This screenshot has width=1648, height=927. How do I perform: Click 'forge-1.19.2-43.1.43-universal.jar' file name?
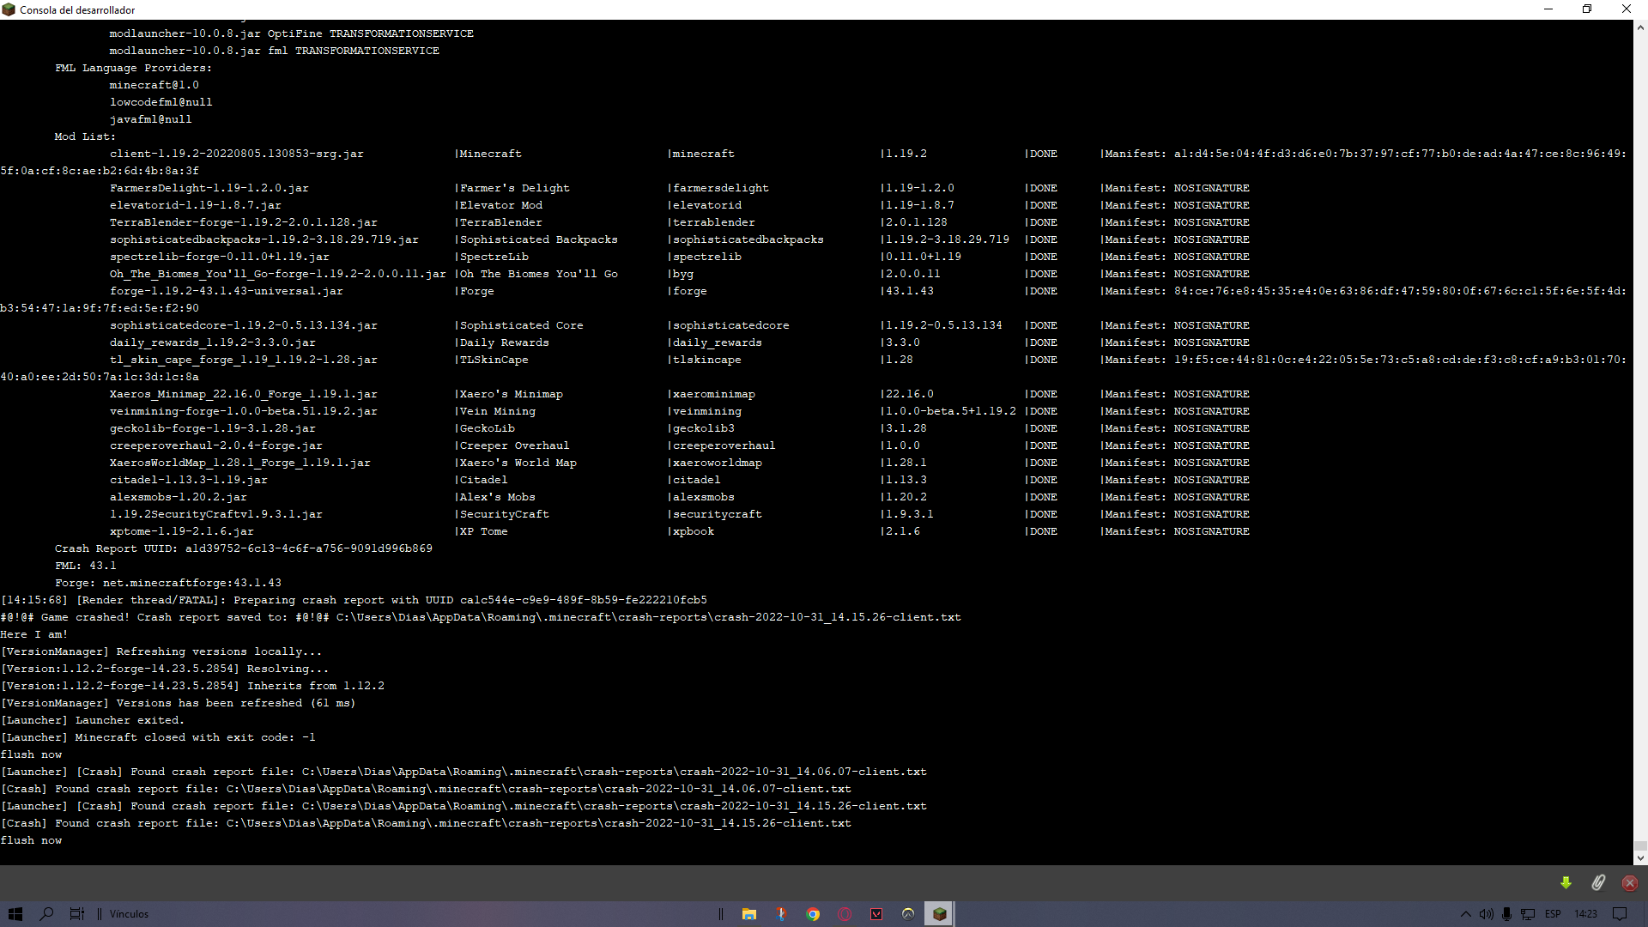coord(227,291)
